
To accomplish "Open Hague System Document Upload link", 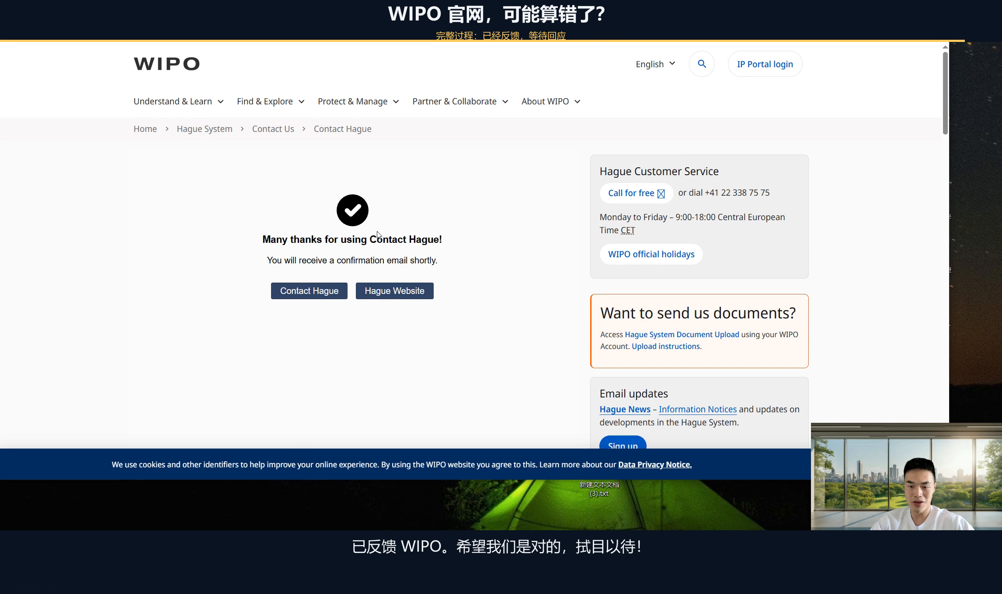I will [682, 335].
